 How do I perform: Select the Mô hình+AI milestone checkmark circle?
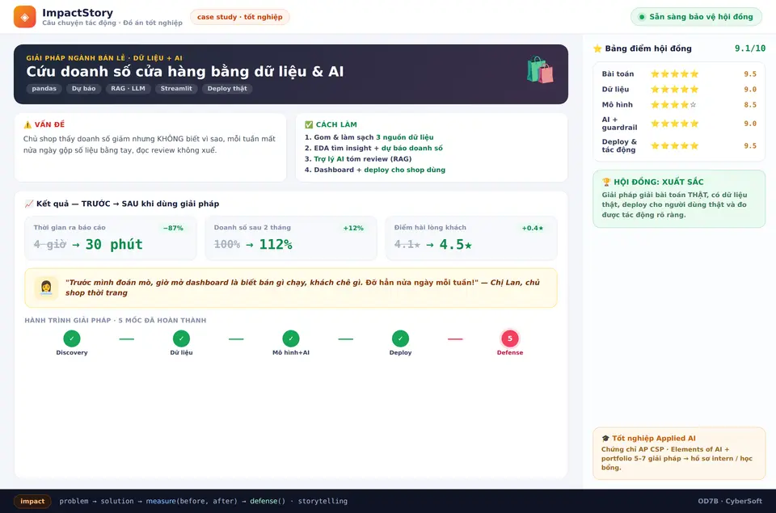pos(291,338)
